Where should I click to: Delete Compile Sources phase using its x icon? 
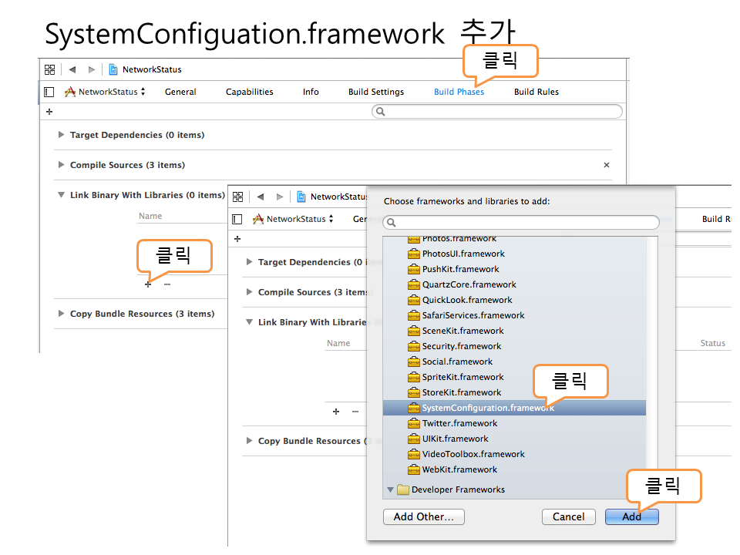606,165
